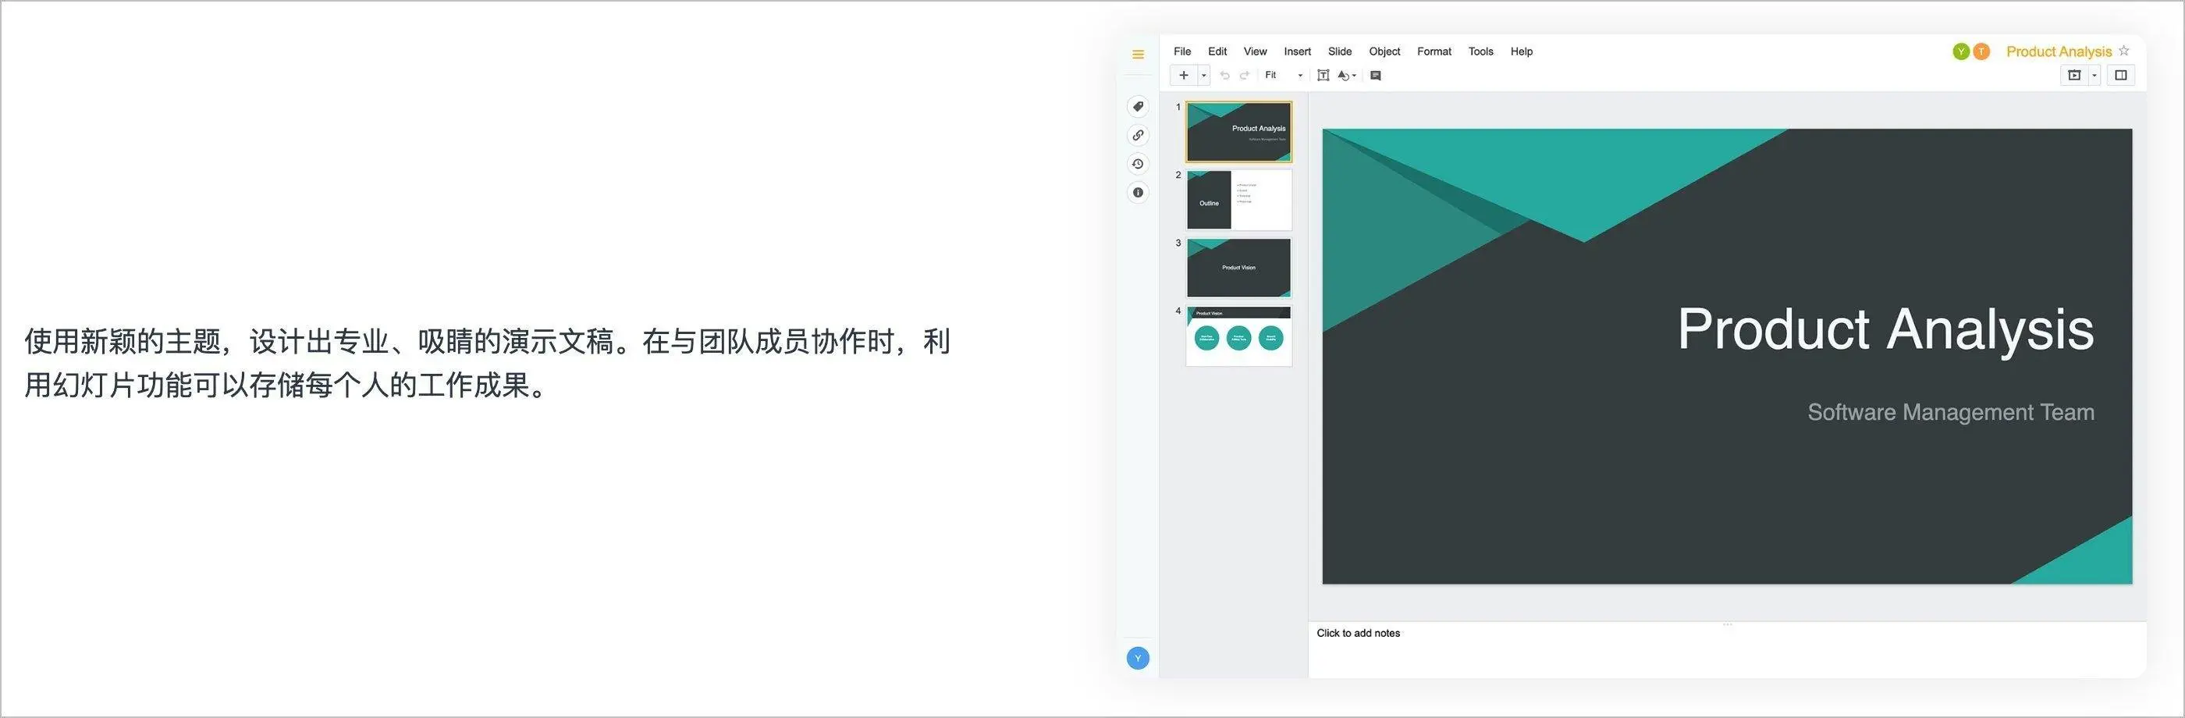Open the Slide menu
The width and height of the screenshot is (2185, 718).
1339,51
